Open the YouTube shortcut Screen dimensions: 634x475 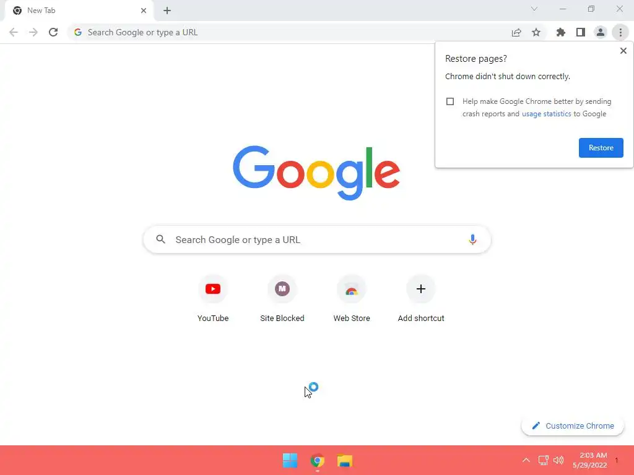213,299
